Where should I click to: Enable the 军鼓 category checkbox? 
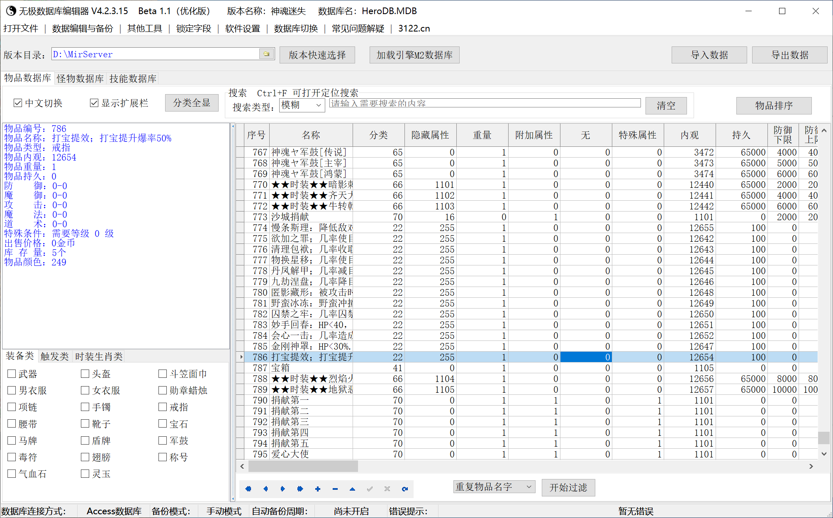tap(163, 440)
